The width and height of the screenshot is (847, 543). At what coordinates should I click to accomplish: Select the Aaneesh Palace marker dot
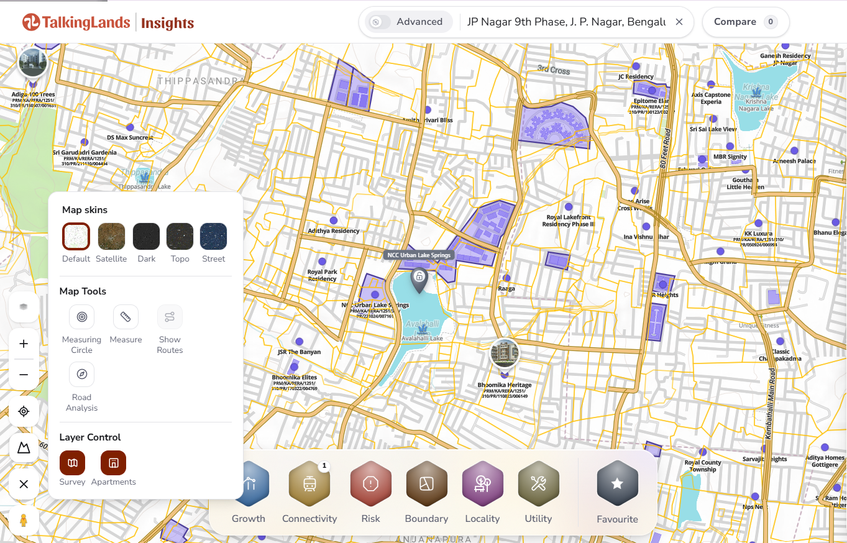[794, 151]
